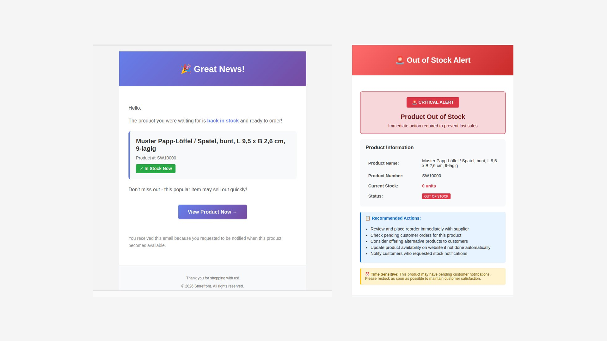The image size is (607, 341).
Task: Click the 0 units current stock value
Action: (x=429, y=186)
